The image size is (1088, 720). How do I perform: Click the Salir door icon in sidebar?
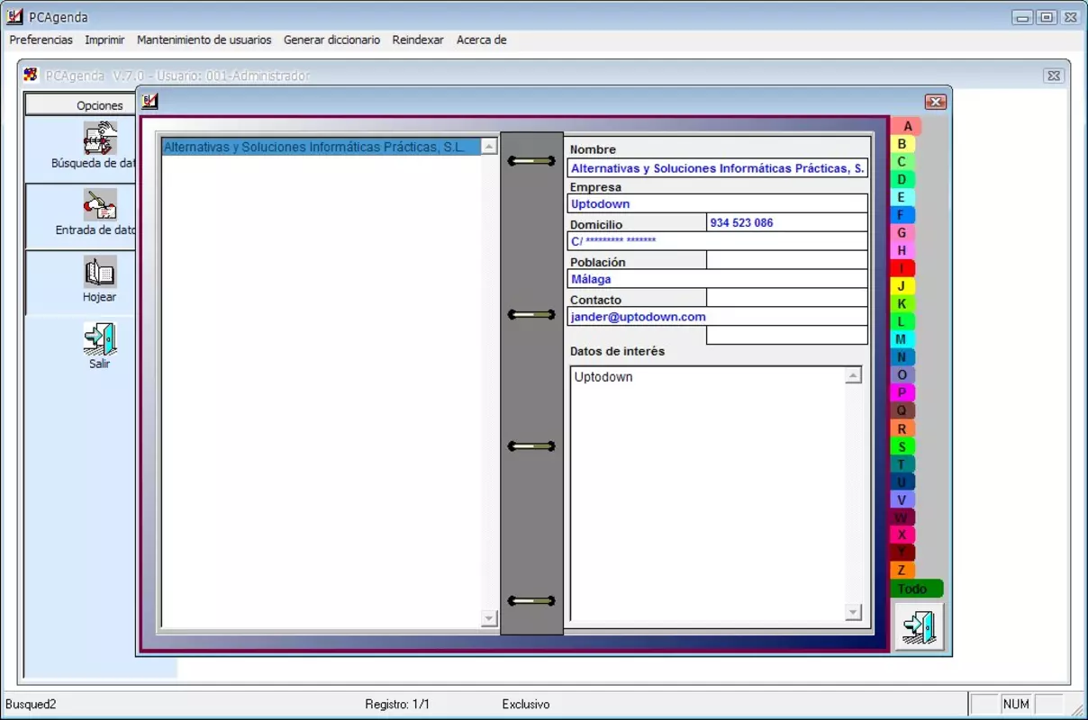point(100,339)
